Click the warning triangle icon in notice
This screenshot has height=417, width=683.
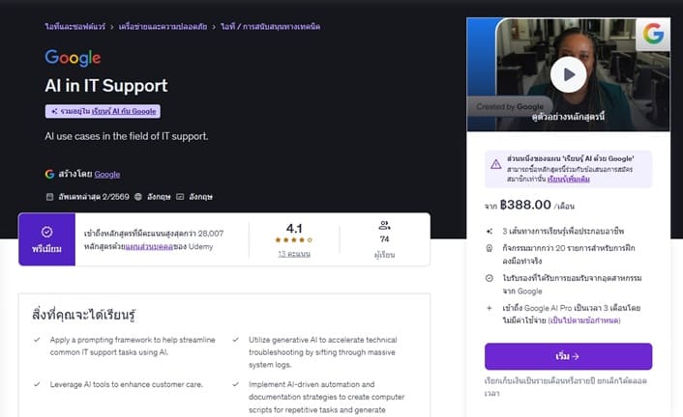[495, 164]
